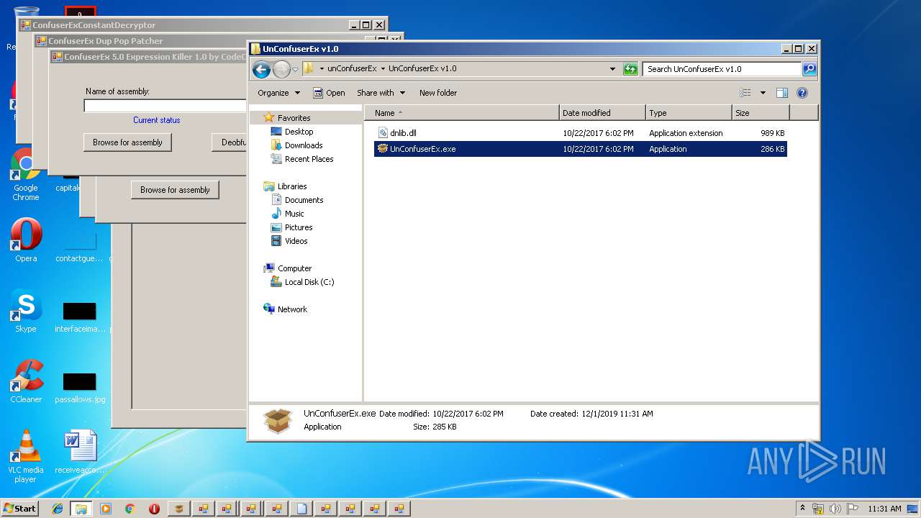Click Browse for assembly in Expression Killer
The width and height of the screenshot is (921, 518).
click(x=127, y=142)
